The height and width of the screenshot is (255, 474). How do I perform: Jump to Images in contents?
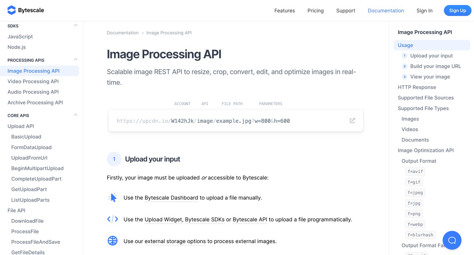pyautogui.click(x=410, y=119)
